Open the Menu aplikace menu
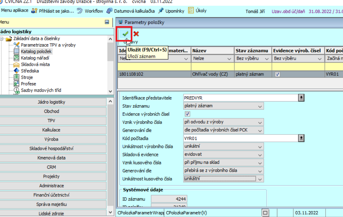The height and width of the screenshot is (217, 343). pos(14,11)
